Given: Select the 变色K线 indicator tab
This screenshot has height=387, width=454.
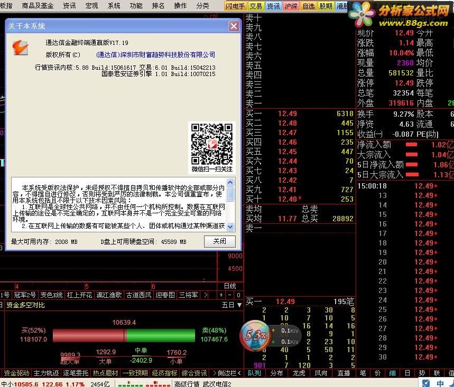Looking at the screenshot, I should (52, 295).
